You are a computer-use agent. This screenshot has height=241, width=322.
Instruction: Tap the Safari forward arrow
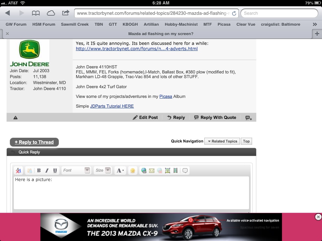point(21,13)
